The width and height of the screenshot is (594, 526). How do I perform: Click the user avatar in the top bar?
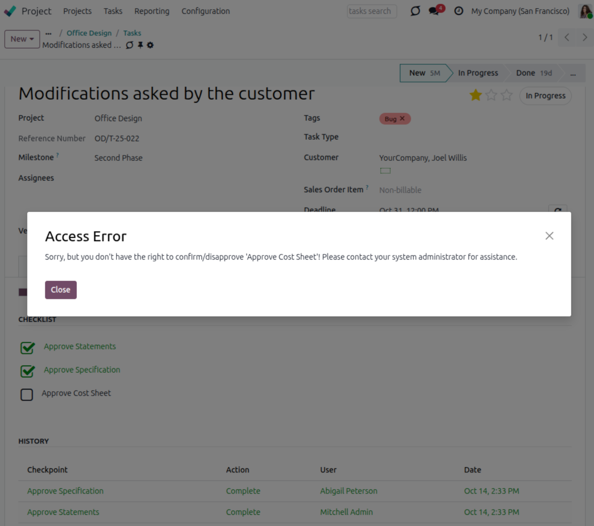click(585, 11)
